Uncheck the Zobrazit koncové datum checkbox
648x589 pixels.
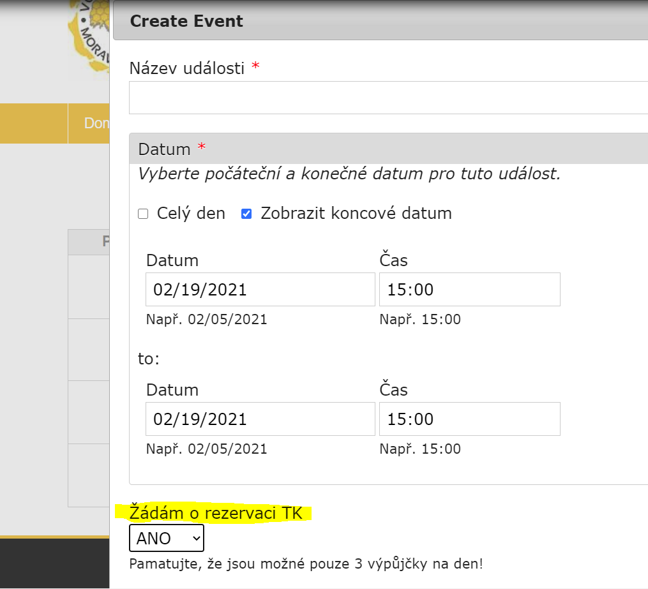pyautogui.click(x=246, y=214)
